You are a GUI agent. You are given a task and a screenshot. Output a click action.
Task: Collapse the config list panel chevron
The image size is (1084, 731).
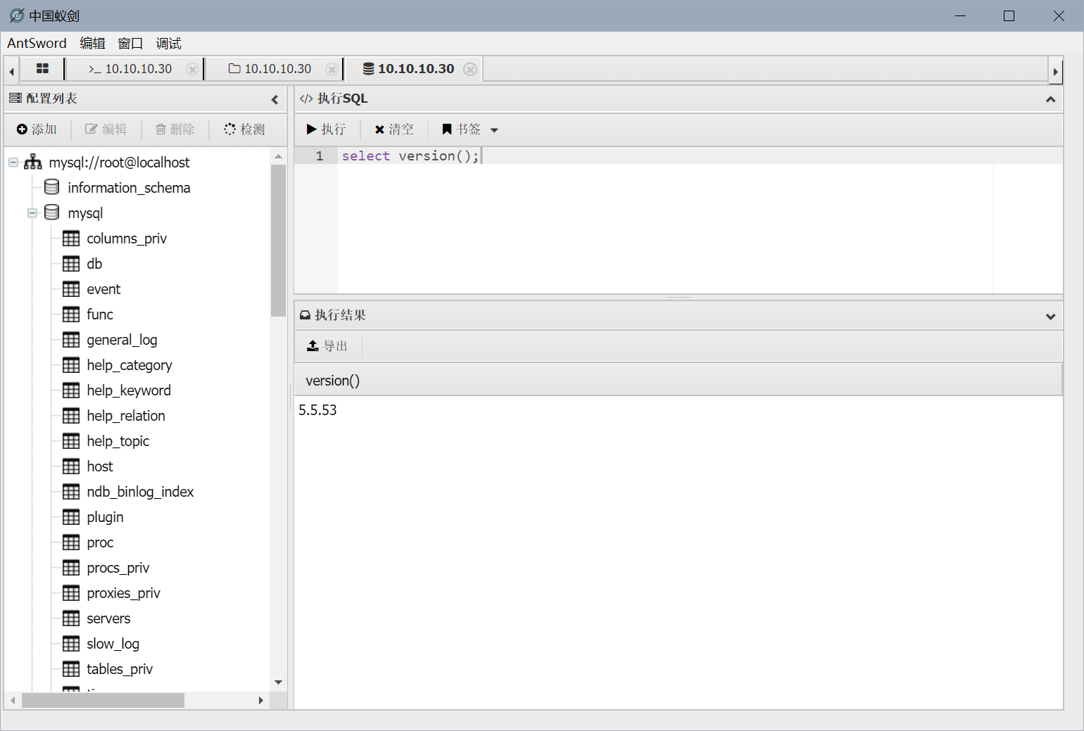click(x=275, y=99)
